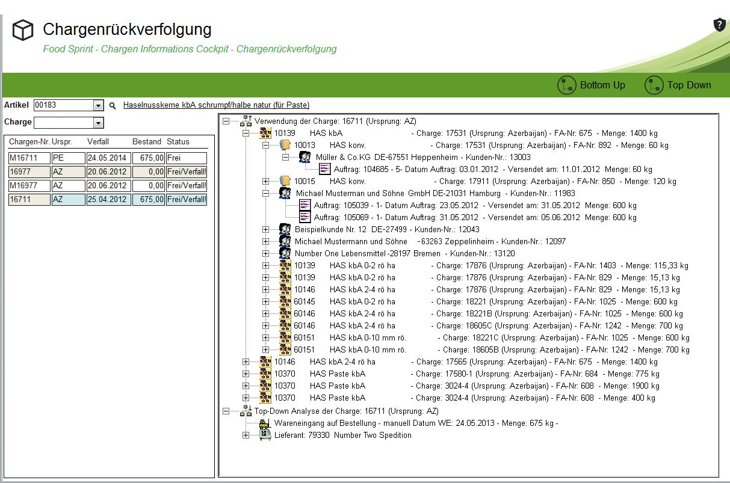Select the Auftrag 105069 order entry
The height and width of the screenshot is (483, 730).
click(396, 217)
